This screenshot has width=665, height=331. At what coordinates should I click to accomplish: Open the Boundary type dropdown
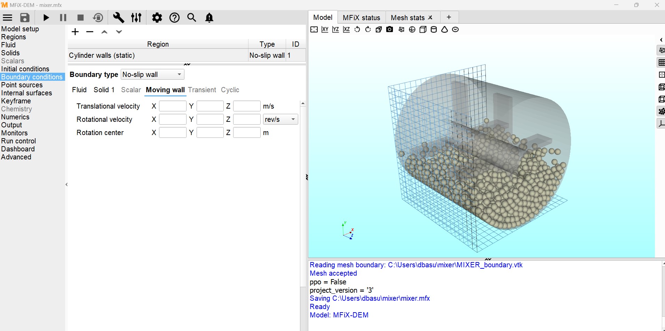click(x=152, y=74)
